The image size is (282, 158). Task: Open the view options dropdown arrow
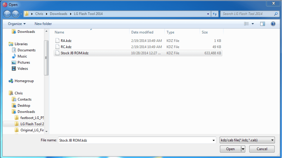pyautogui.click(x=253, y=24)
